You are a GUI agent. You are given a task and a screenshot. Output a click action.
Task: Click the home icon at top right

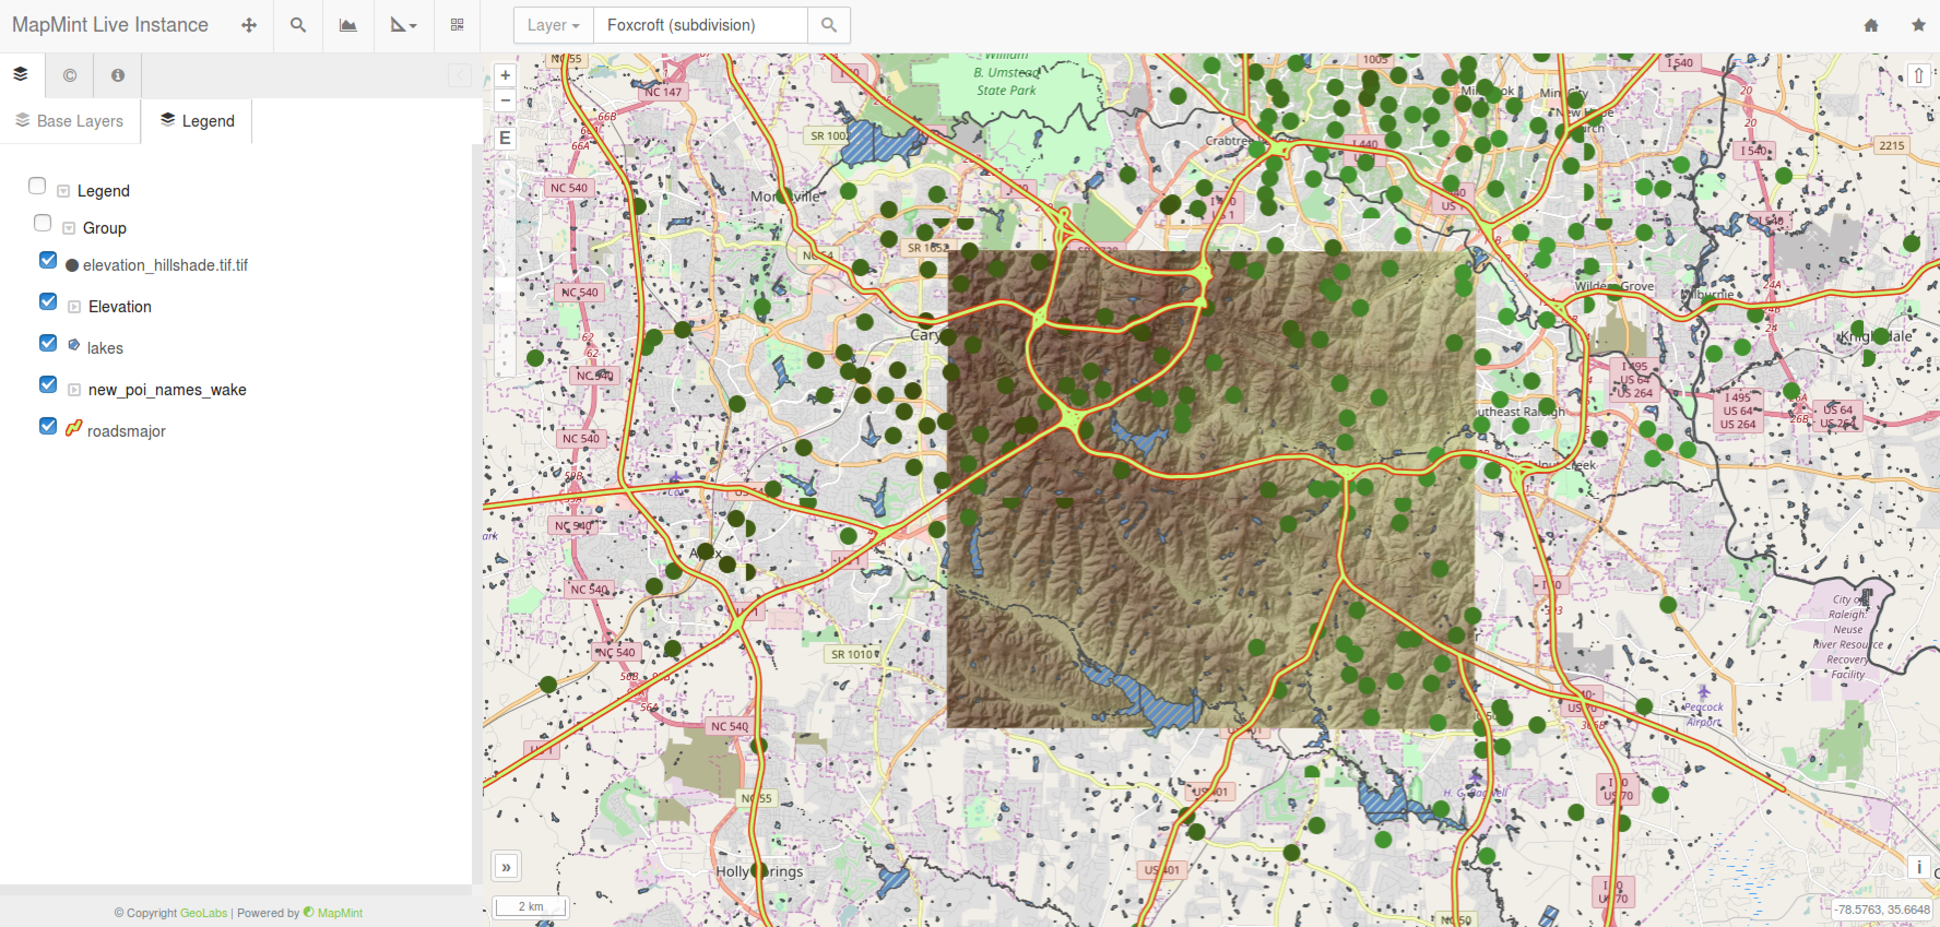click(1871, 26)
